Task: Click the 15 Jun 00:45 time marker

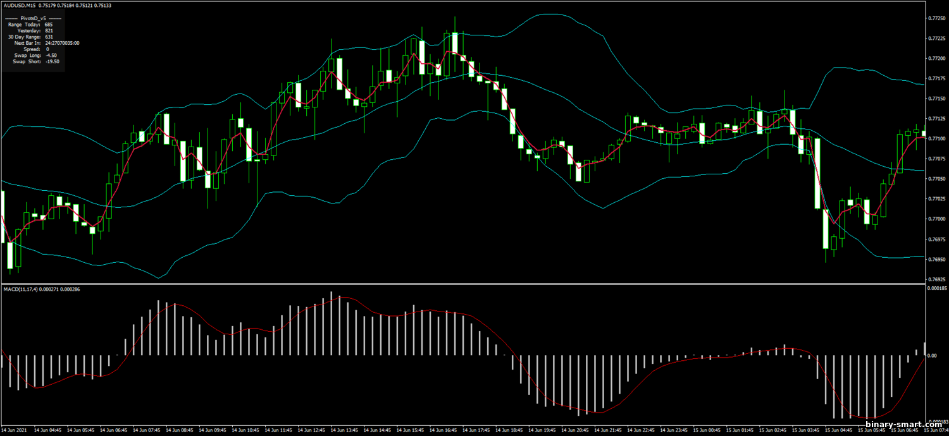Action: pyautogui.click(x=706, y=430)
